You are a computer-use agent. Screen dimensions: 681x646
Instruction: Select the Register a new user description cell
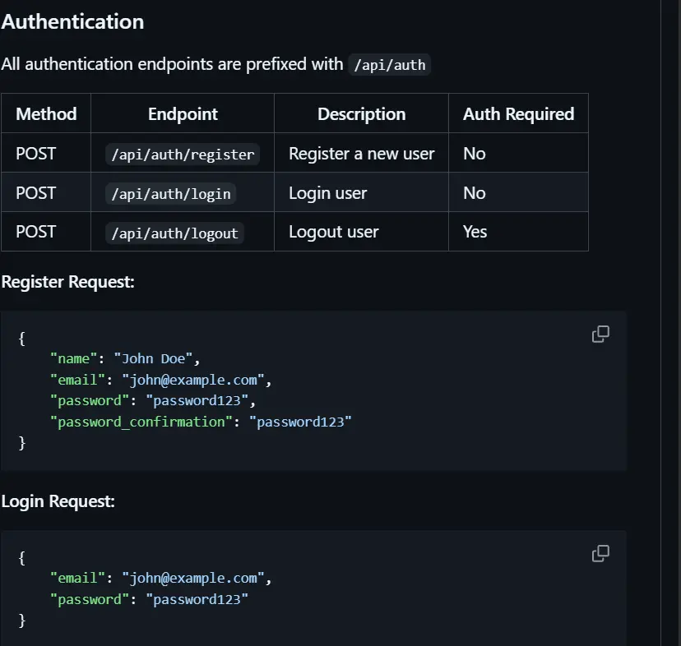[359, 153]
